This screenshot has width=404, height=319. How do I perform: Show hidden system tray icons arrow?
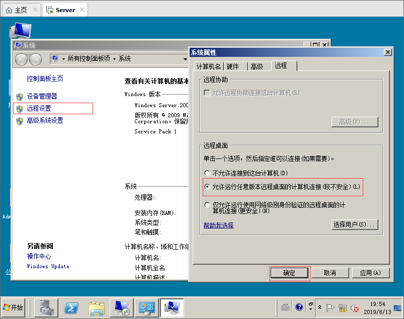(x=319, y=307)
